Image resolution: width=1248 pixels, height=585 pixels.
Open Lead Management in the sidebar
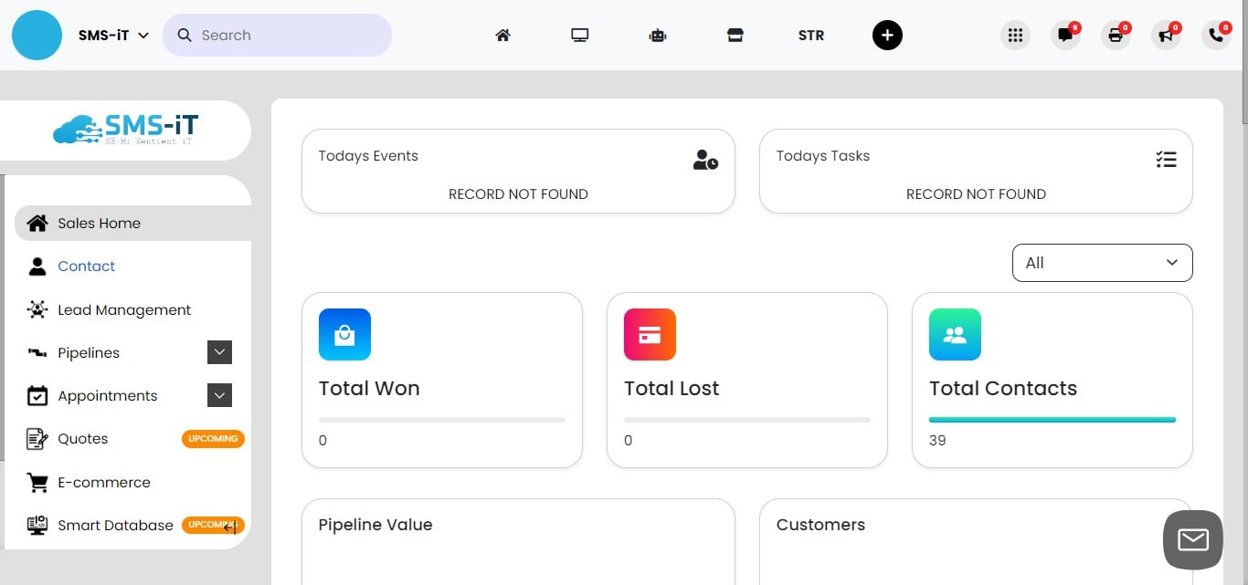click(x=124, y=310)
